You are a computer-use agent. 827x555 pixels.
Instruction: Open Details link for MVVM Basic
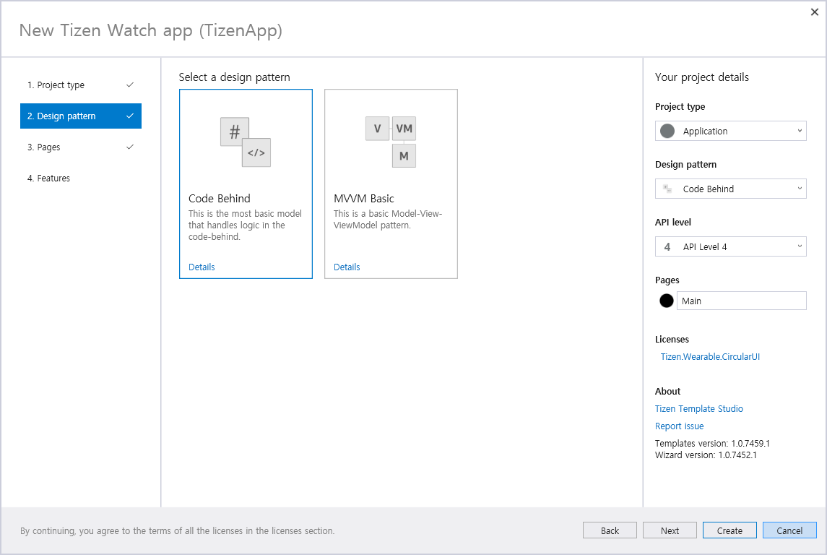[x=347, y=267]
